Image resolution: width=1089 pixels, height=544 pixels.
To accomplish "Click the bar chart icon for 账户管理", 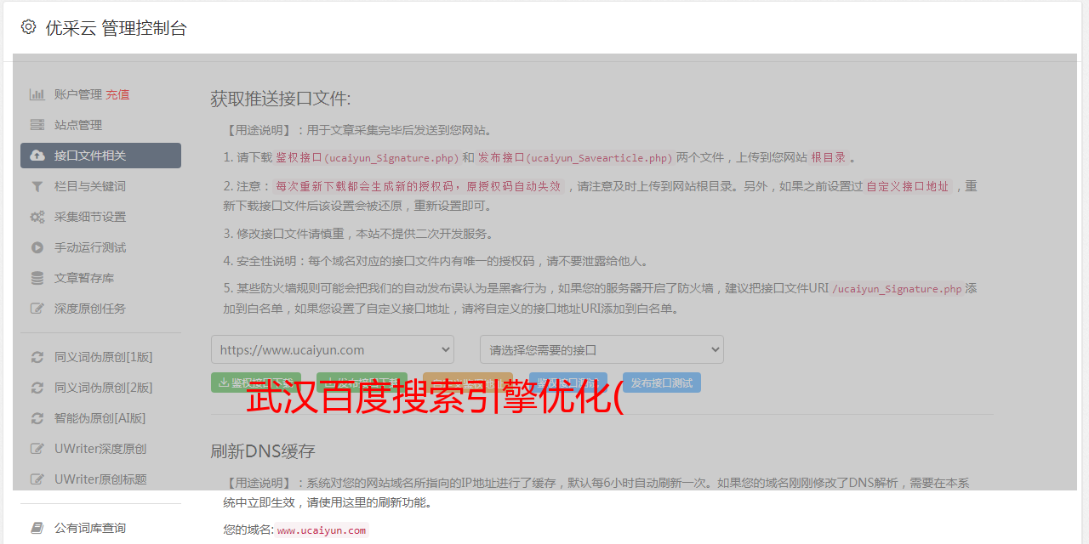I will tap(37, 94).
